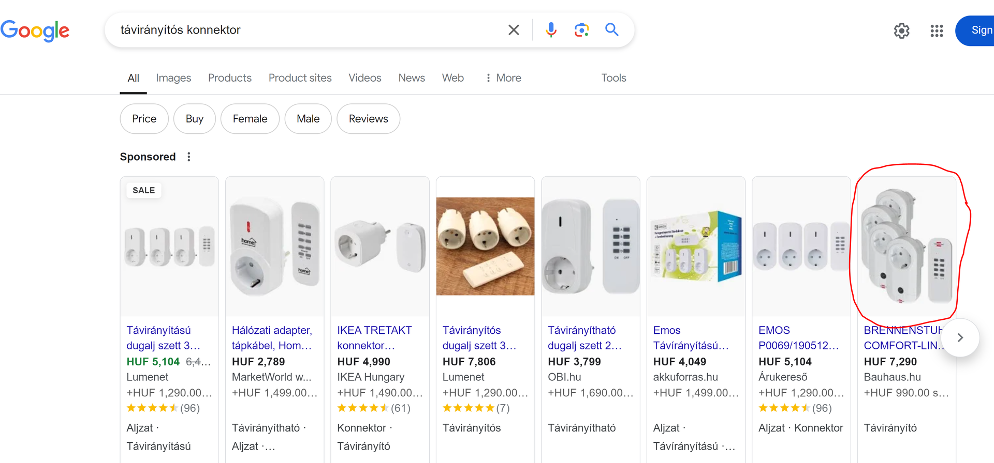Click the Google logo
The width and height of the screenshot is (994, 463).
35,30
